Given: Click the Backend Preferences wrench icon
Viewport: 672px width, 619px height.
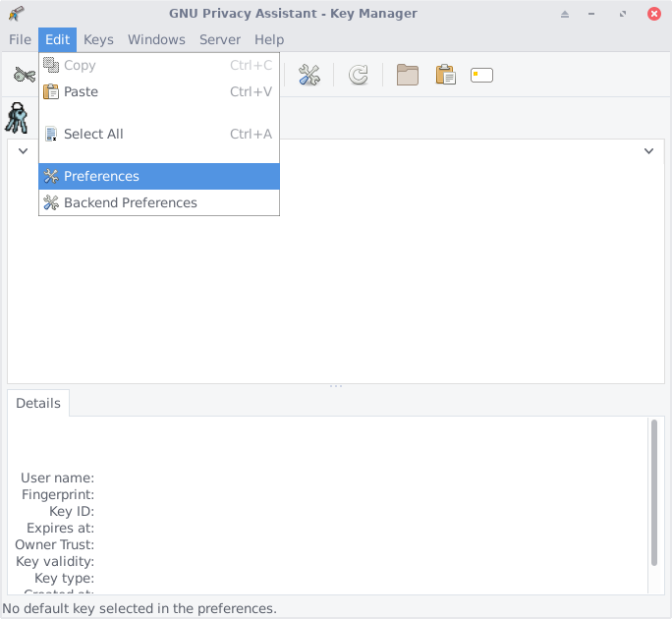Looking at the screenshot, I should click(51, 202).
